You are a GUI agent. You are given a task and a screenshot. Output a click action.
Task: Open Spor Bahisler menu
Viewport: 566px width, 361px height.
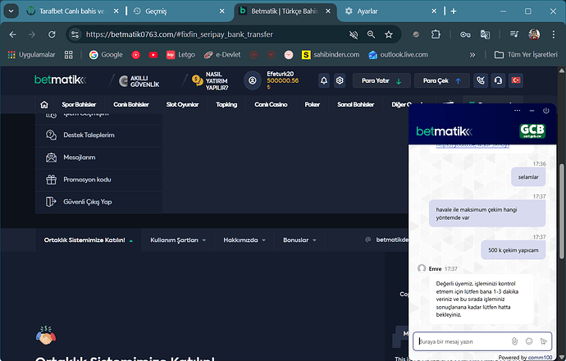point(79,105)
